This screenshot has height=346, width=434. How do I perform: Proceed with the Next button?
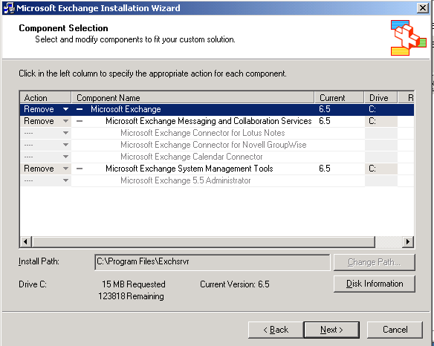click(331, 330)
